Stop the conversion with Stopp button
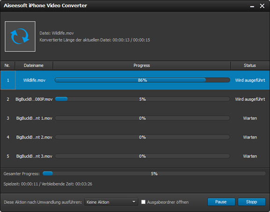This screenshot has width=270, height=212. click(252, 202)
